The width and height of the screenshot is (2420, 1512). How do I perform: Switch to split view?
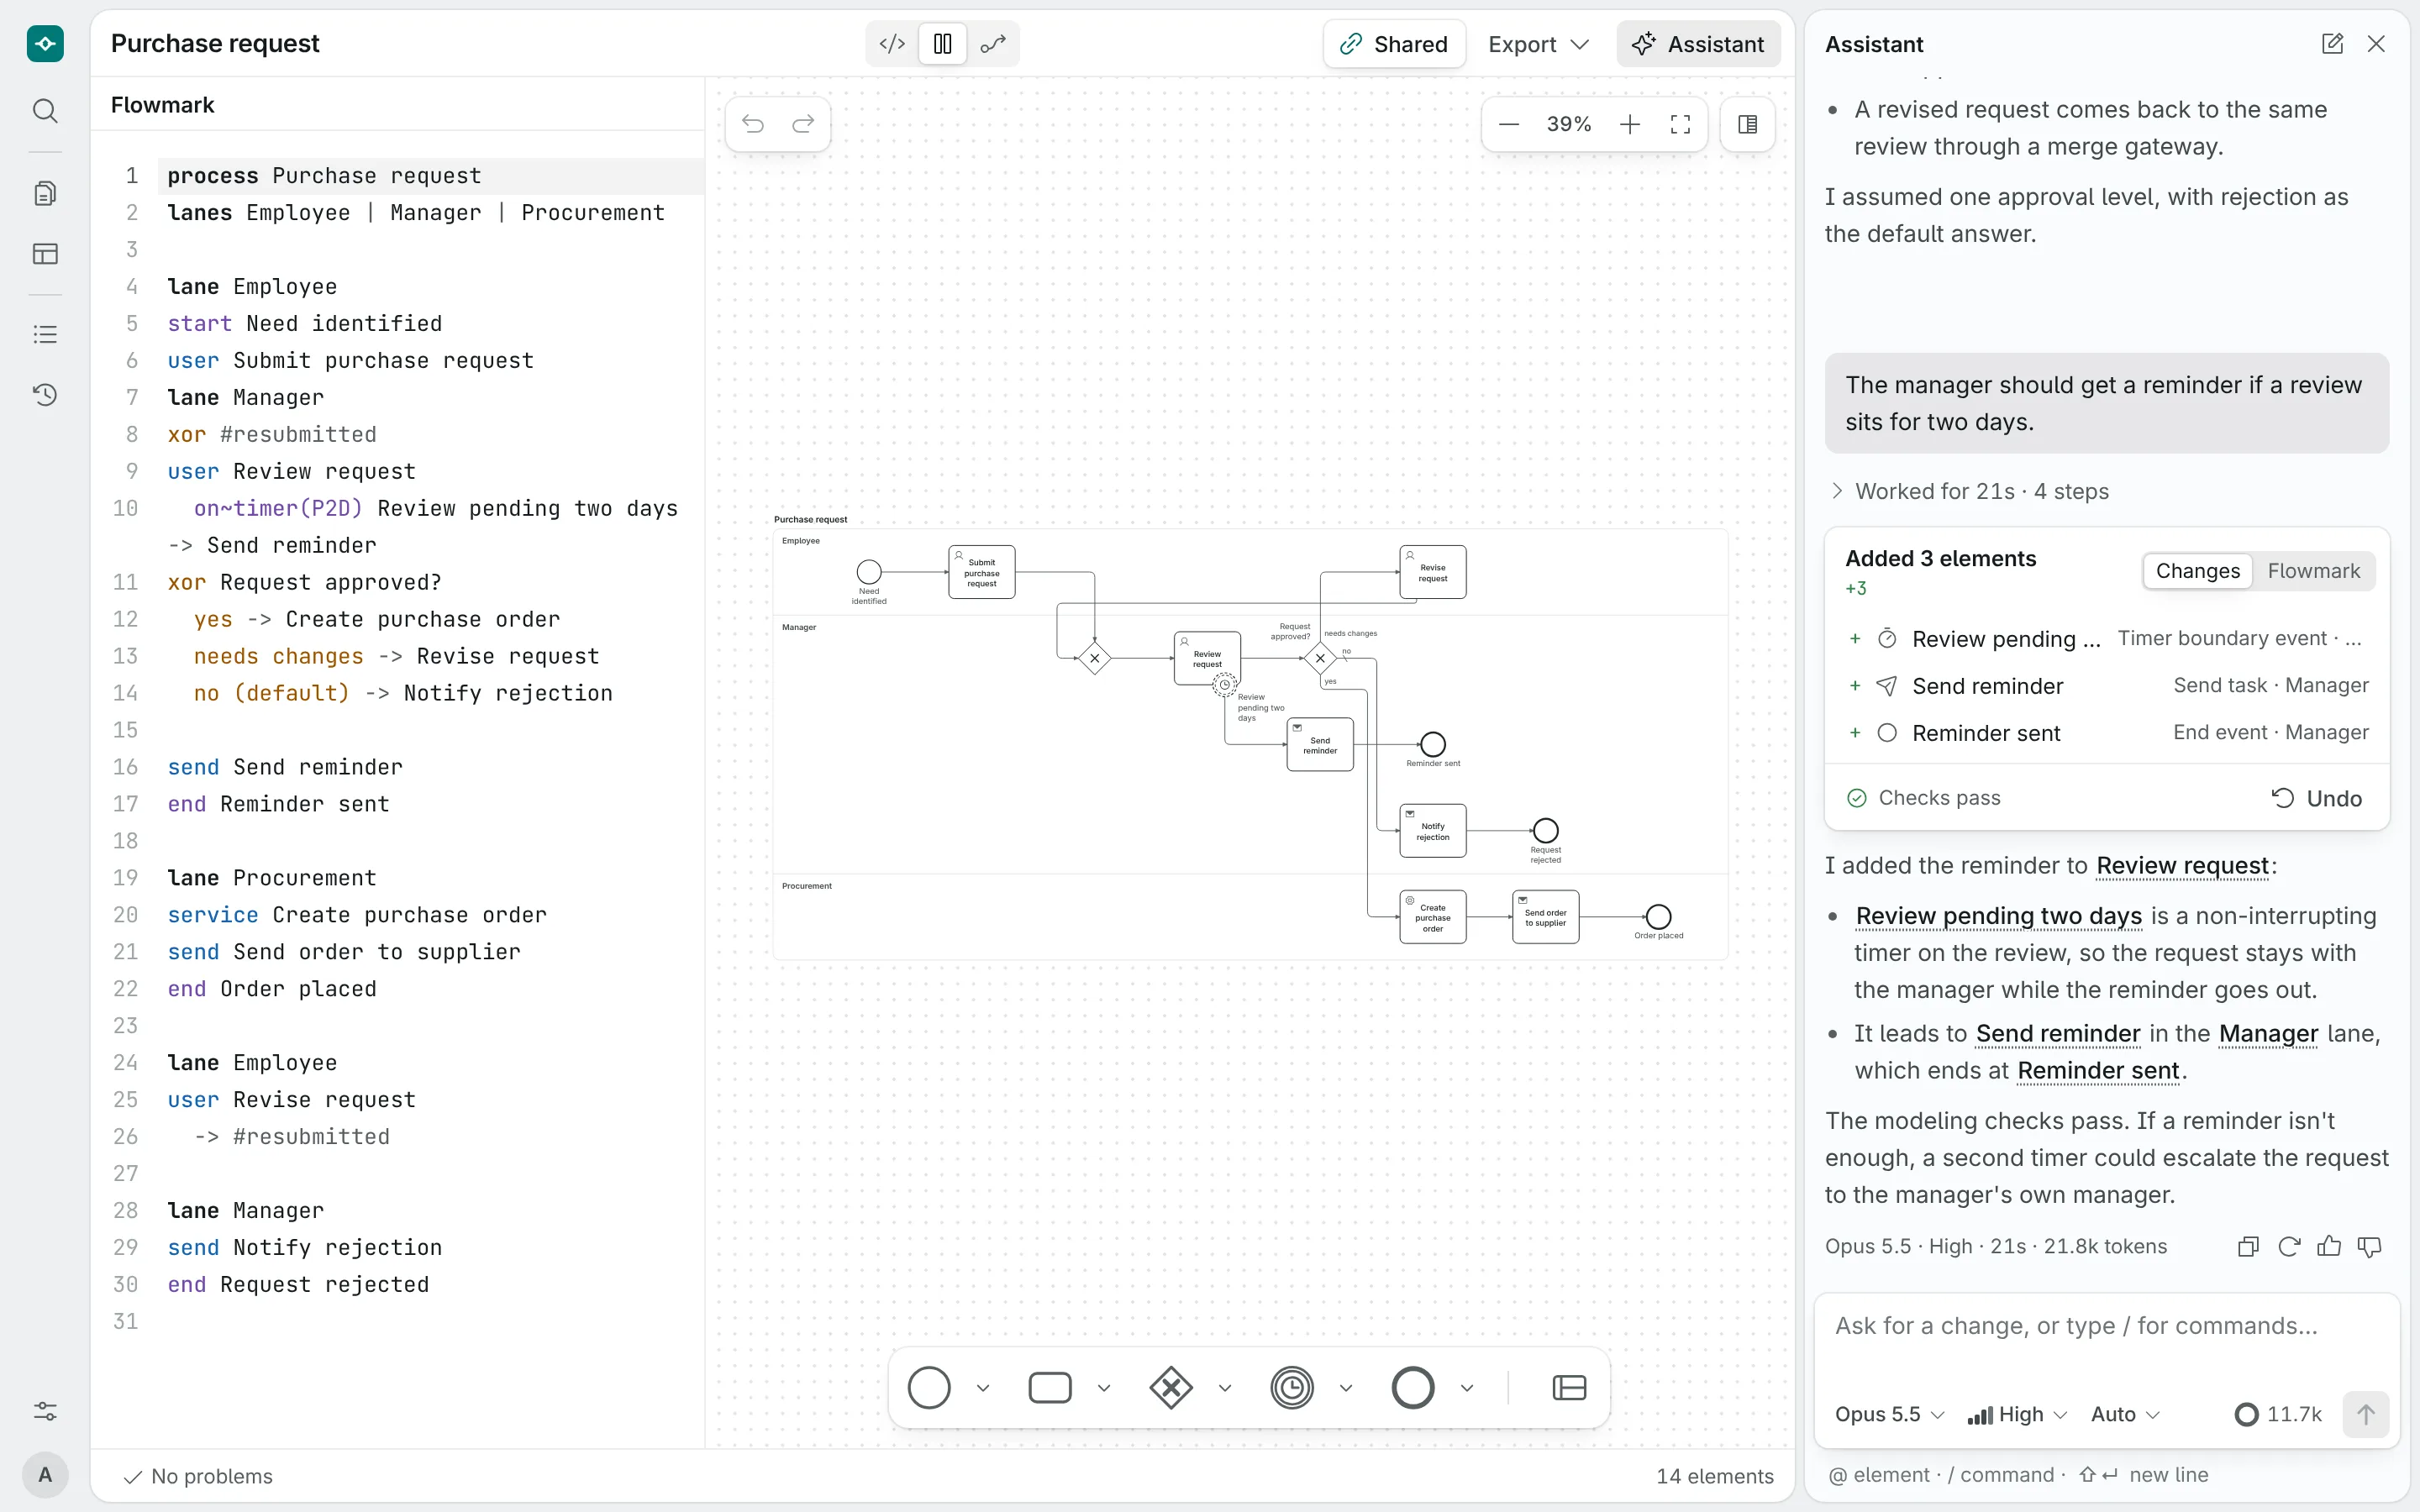click(x=942, y=44)
